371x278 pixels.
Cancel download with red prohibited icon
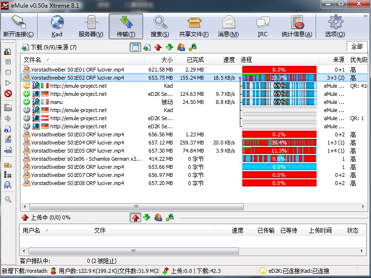pos(8,93)
